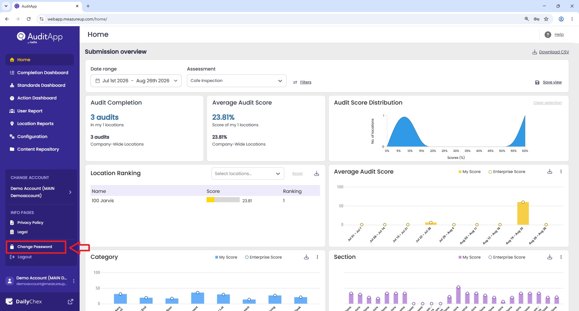Screen dimensions: 579x311
Task: Toggle My Score legend in Section chart
Action: [470, 257]
